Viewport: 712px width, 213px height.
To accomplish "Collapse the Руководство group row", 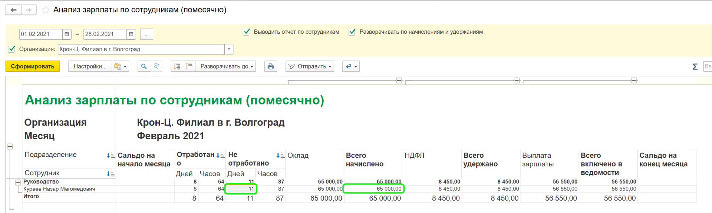I will pos(18,182).
